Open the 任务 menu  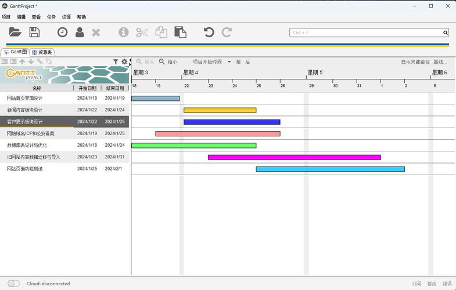coord(52,17)
